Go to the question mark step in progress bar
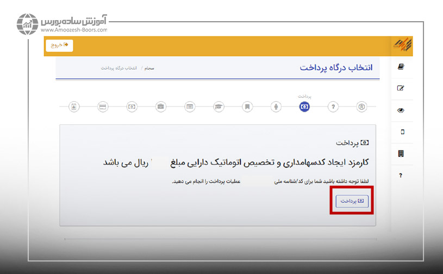The height and width of the screenshot is (274, 443). click(x=334, y=107)
